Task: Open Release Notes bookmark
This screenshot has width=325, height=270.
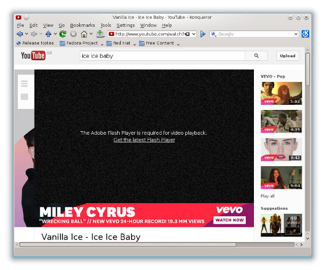Action: tap(35, 43)
